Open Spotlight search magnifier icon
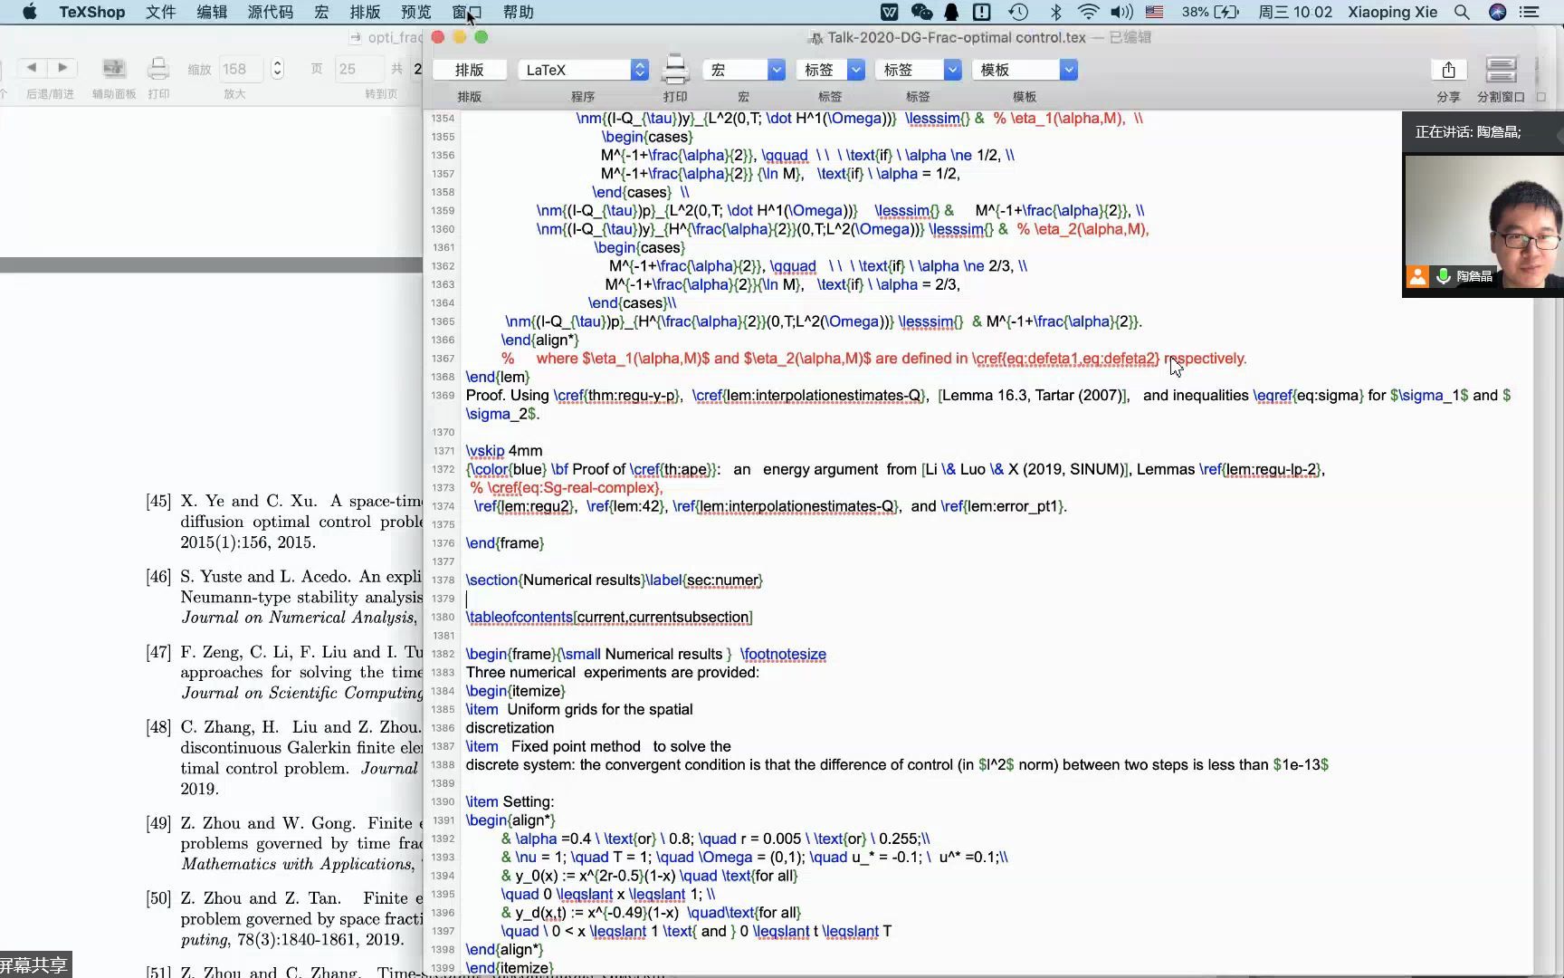This screenshot has width=1564, height=978. click(x=1462, y=12)
